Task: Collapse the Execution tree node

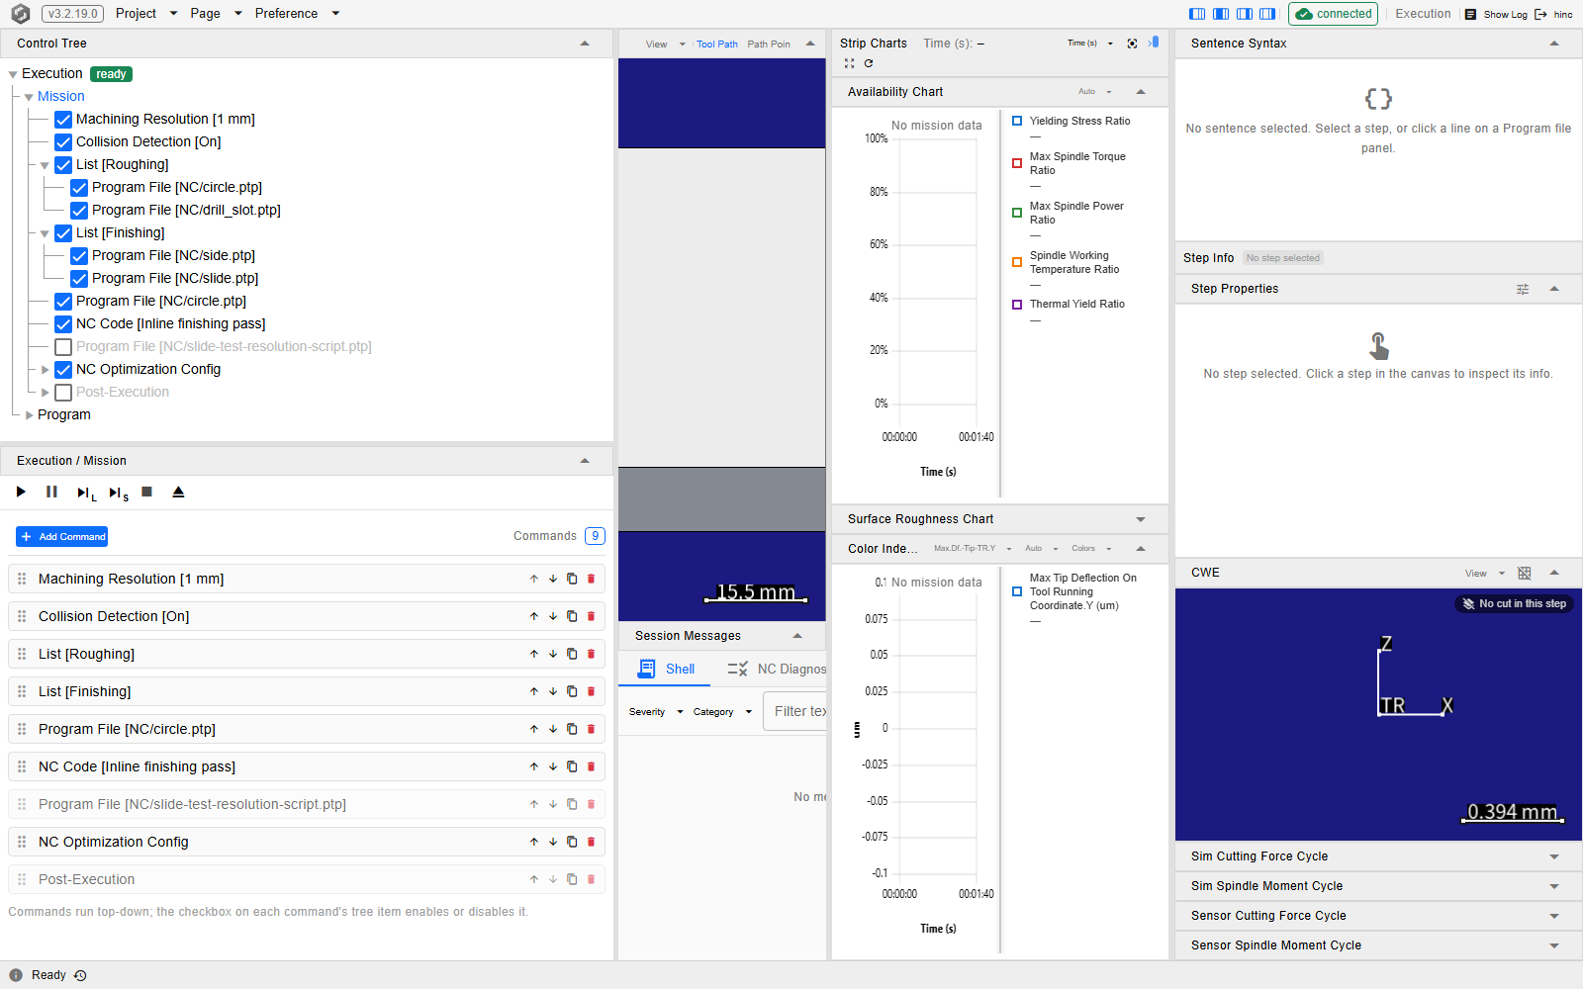Action: click(13, 74)
